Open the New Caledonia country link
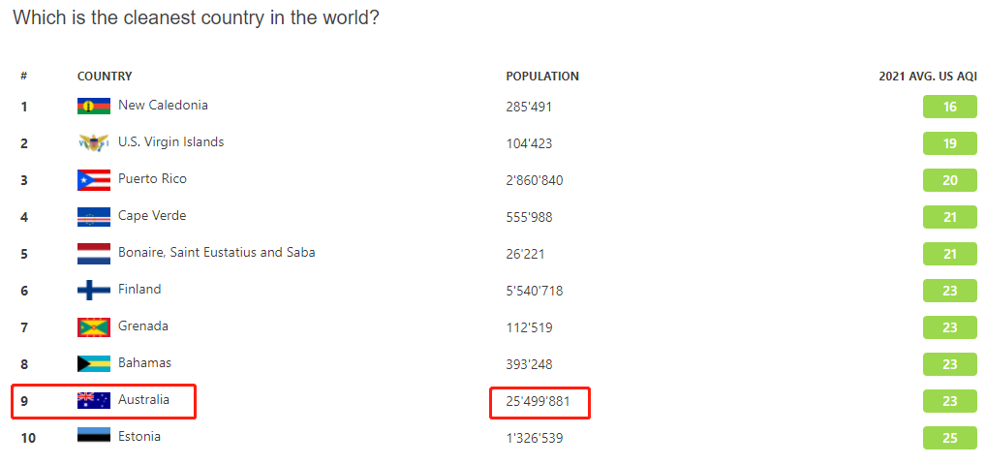The width and height of the screenshot is (986, 465). [163, 105]
